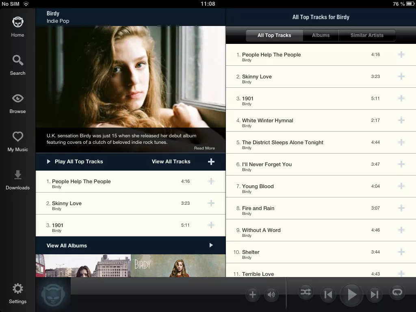Toggle shuffle playback mode
Image resolution: width=416 pixels, height=312 pixels.
tap(305, 292)
